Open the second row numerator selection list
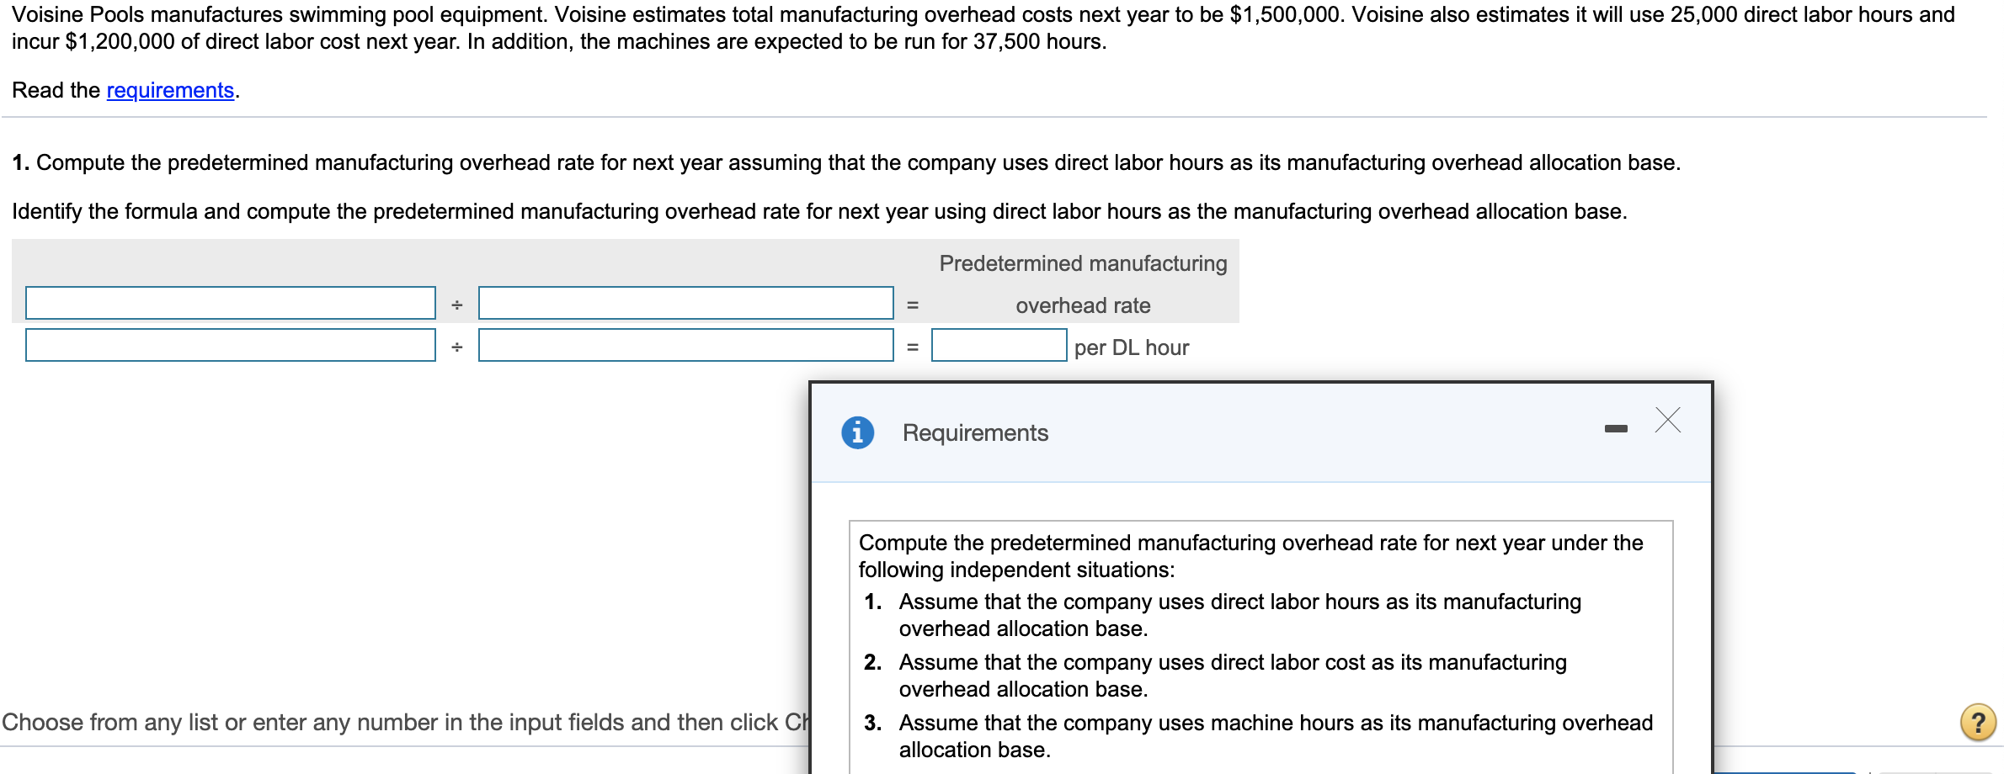2004x774 pixels. 230,346
